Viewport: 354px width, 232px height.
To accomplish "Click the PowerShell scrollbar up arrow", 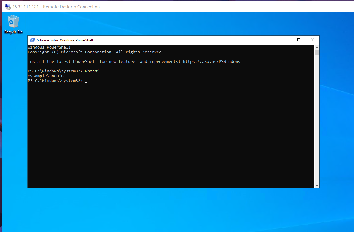I will coord(317,47).
